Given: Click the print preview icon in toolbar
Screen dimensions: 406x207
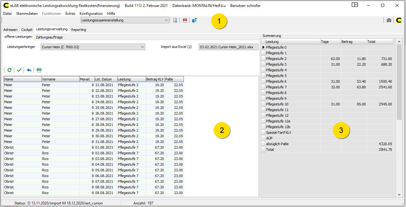Looking at the screenshot, I should point(175,21).
